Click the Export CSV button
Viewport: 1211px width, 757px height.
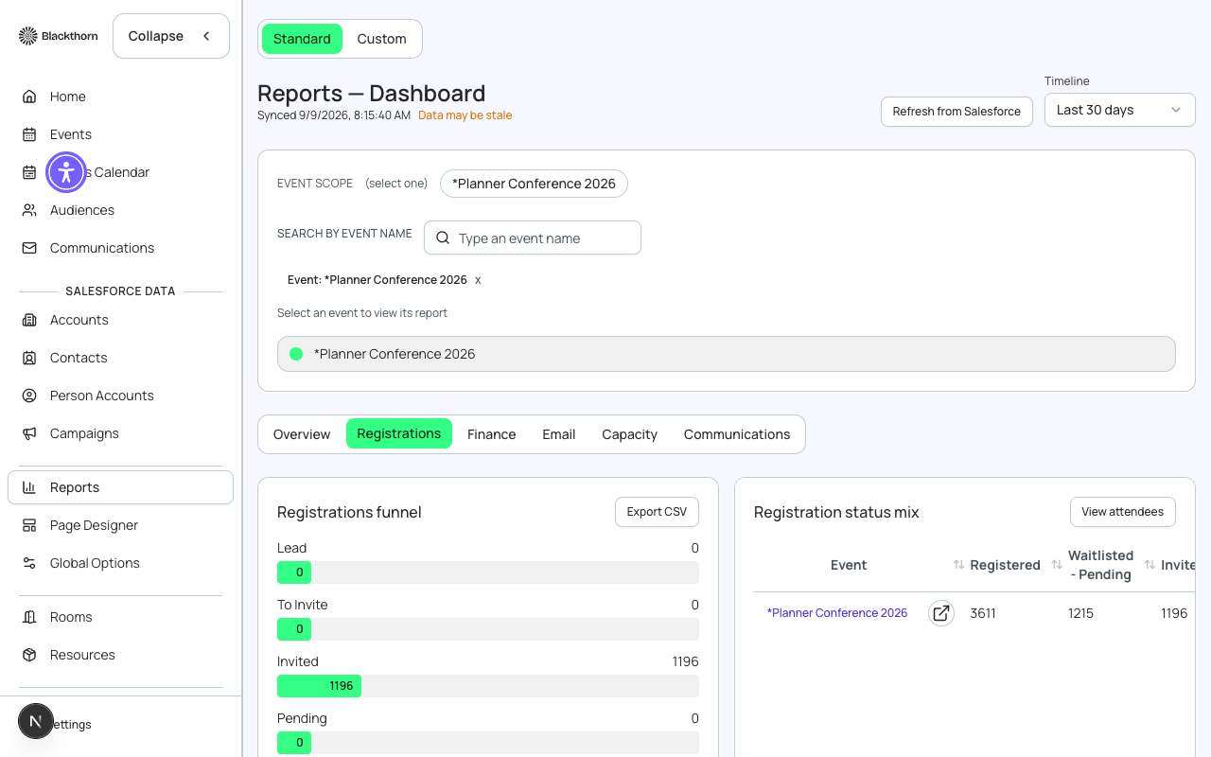(x=657, y=512)
